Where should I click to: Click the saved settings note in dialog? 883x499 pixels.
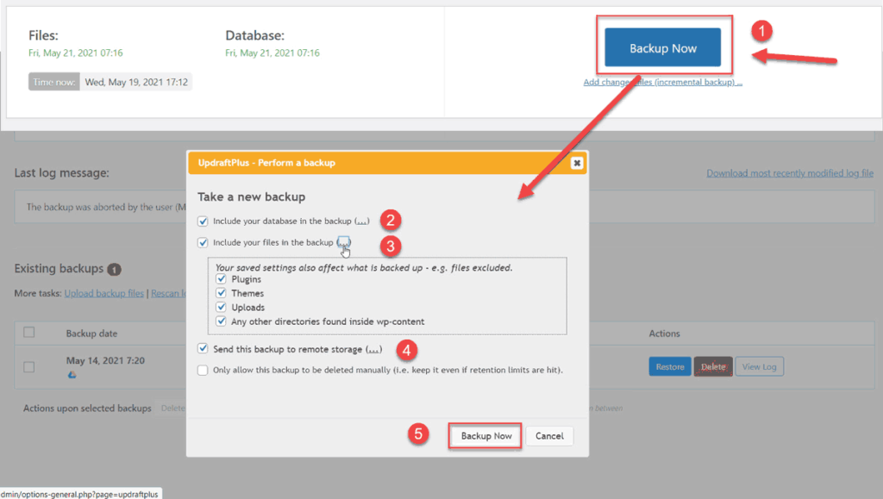coord(364,268)
